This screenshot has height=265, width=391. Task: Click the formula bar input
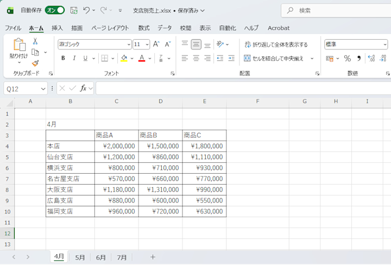tap(243, 89)
